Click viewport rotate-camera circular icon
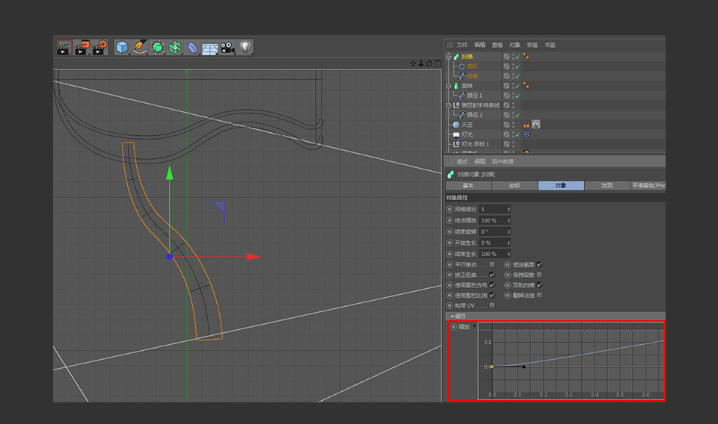 click(429, 63)
